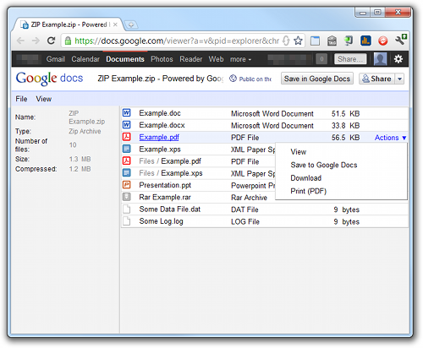Open Google bar gear settings icon
Viewport: 423px width, 348px height.
pyautogui.click(x=398, y=59)
